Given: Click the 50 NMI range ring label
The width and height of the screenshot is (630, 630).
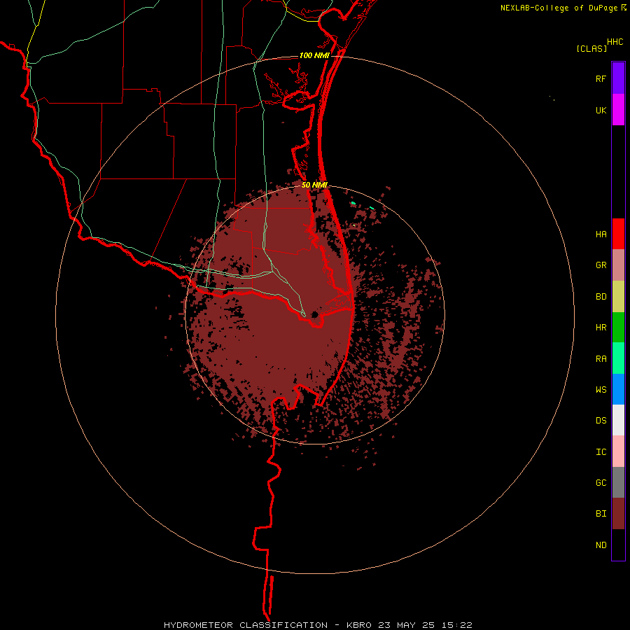Looking at the screenshot, I should click(314, 185).
